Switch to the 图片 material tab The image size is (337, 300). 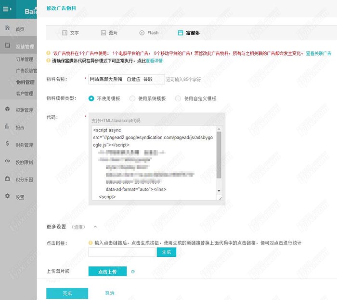click(109, 33)
